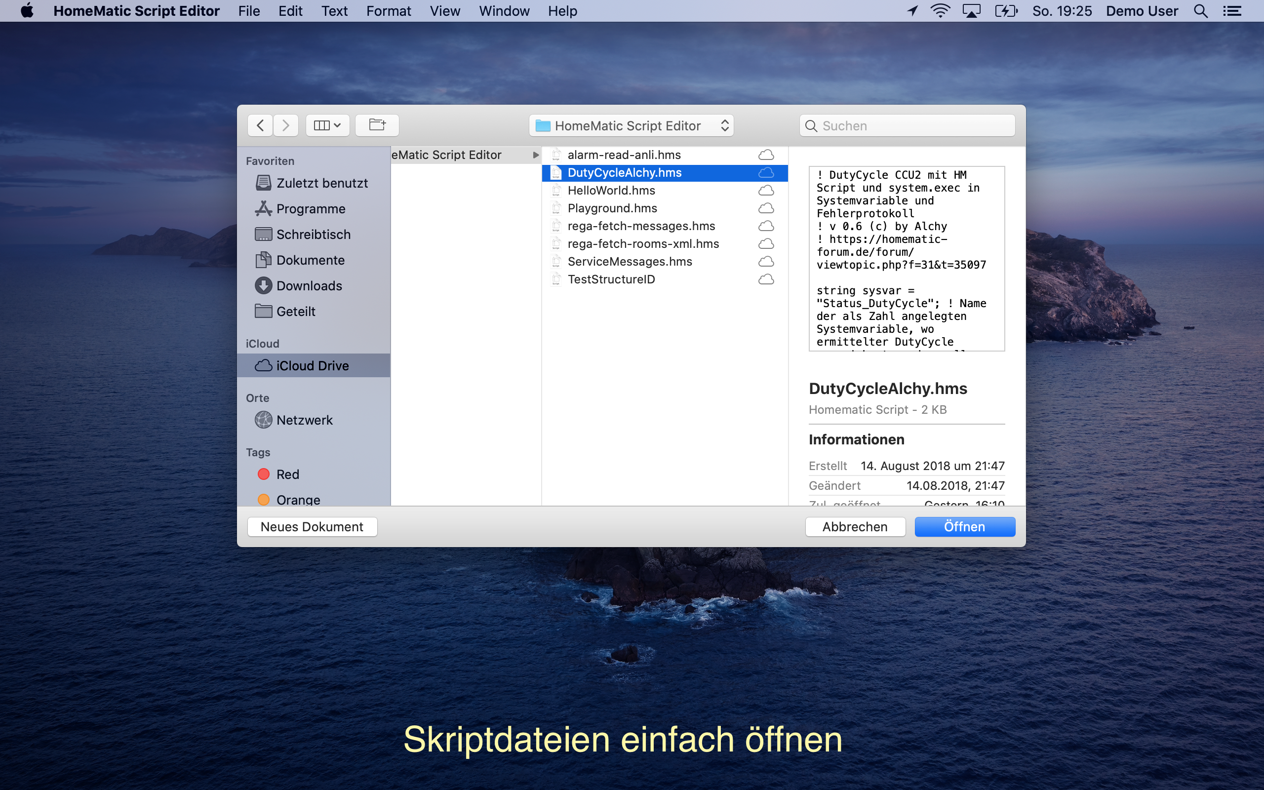Image resolution: width=1264 pixels, height=790 pixels.
Task: Select the Red tag
Action: point(287,474)
